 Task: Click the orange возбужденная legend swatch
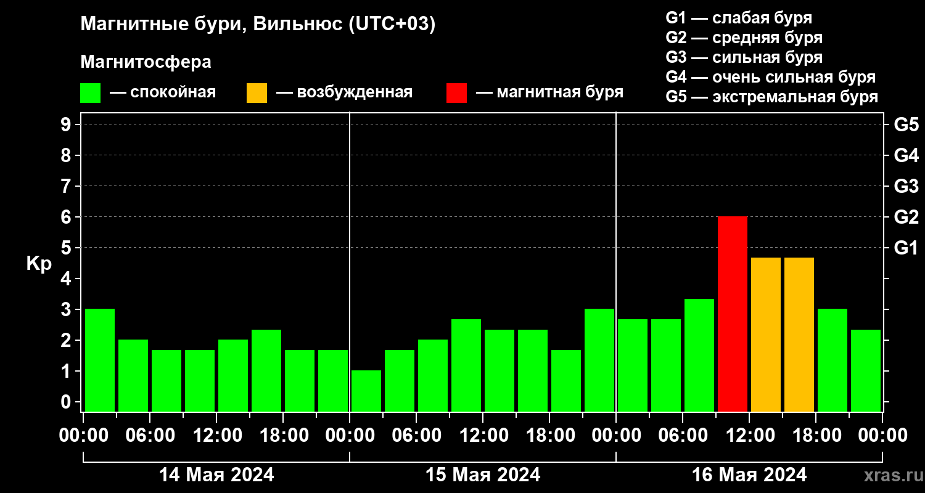(257, 93)
